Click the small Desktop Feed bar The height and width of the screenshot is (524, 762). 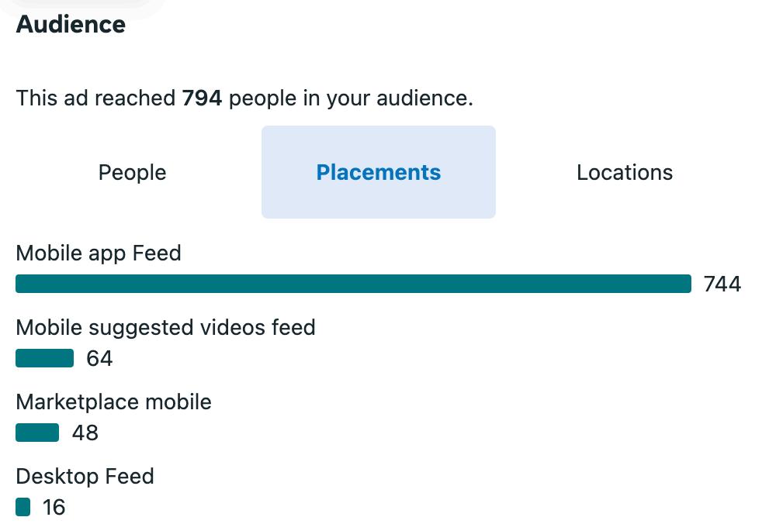[x=23, y=507]
